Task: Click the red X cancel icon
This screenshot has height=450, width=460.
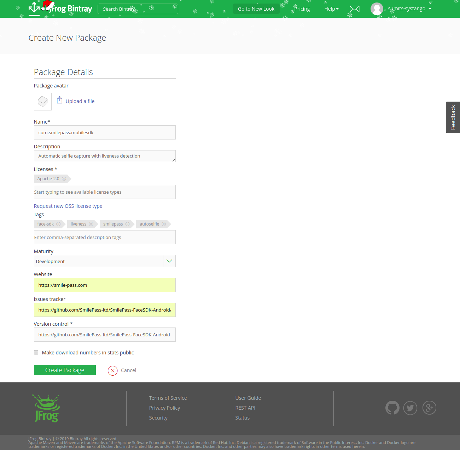Action: (113, 371)
